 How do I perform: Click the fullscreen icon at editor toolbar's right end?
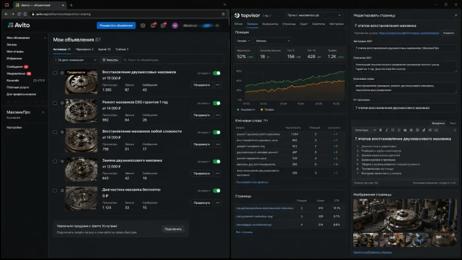455,130
